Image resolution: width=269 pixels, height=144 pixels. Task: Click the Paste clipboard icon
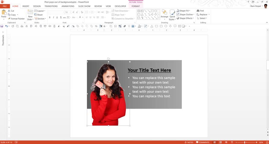point(4,13)
